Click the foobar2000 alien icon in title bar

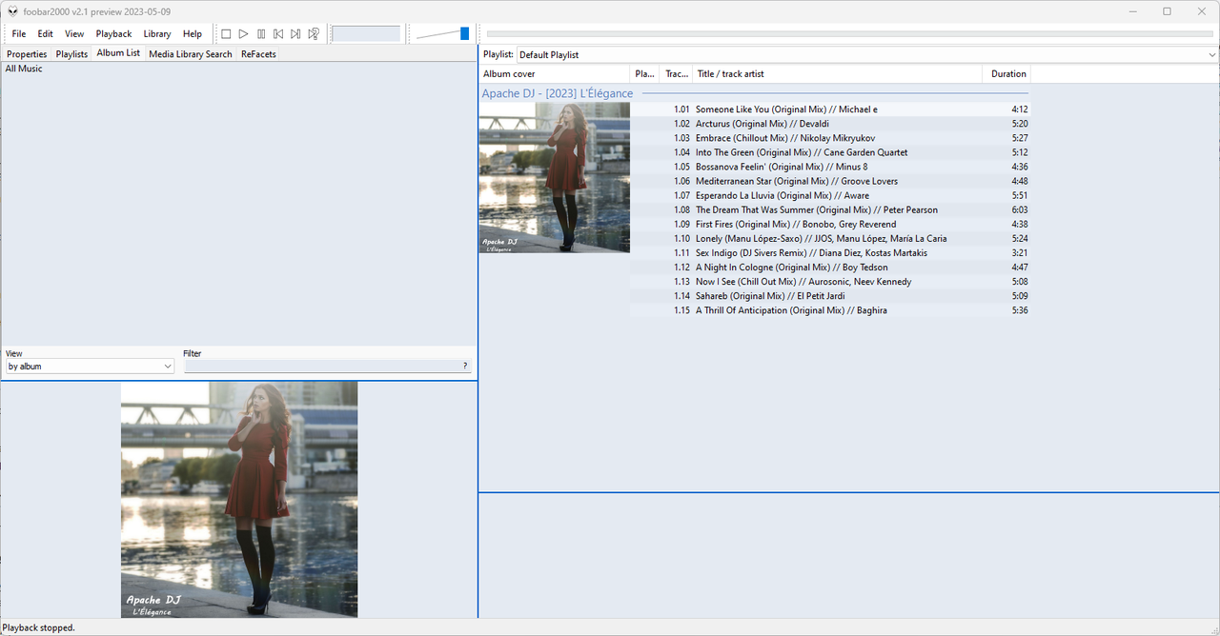click(12, 11)
